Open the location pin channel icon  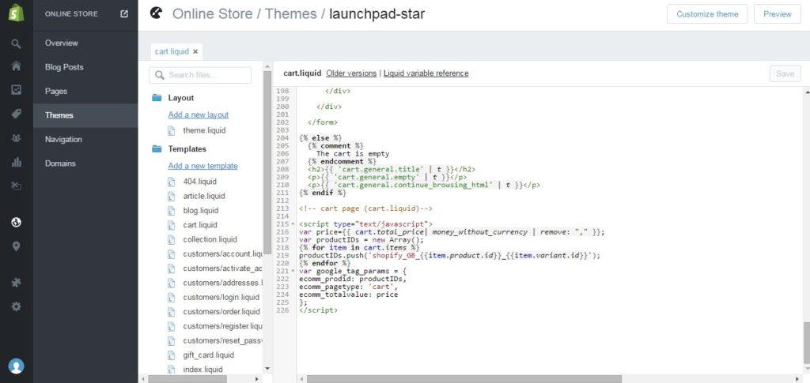16,246
